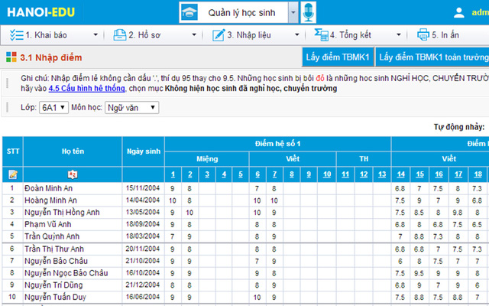Click the document icon of 2. Hồ sơ
489x306 pixels.
coord(120,35)
